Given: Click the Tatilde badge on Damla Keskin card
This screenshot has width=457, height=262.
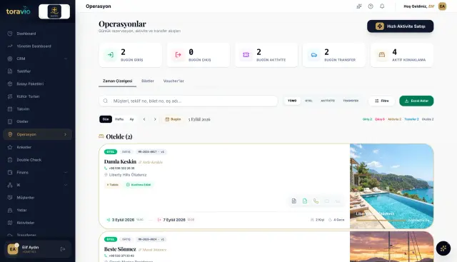Looking at the screenshot, I should [x=112, y=185].
